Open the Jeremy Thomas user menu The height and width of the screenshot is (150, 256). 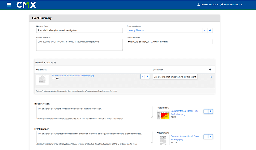[208, 5]
